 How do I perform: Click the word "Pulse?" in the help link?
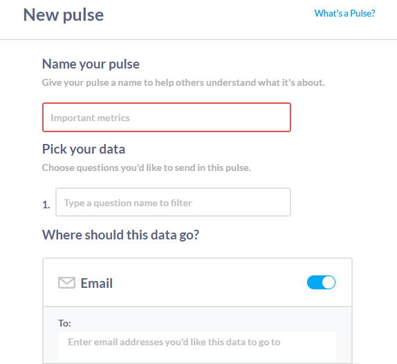(x=362, y=13)
